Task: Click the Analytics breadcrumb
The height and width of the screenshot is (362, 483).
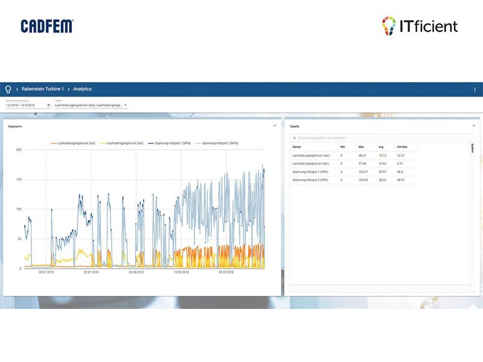Action: 82,89
